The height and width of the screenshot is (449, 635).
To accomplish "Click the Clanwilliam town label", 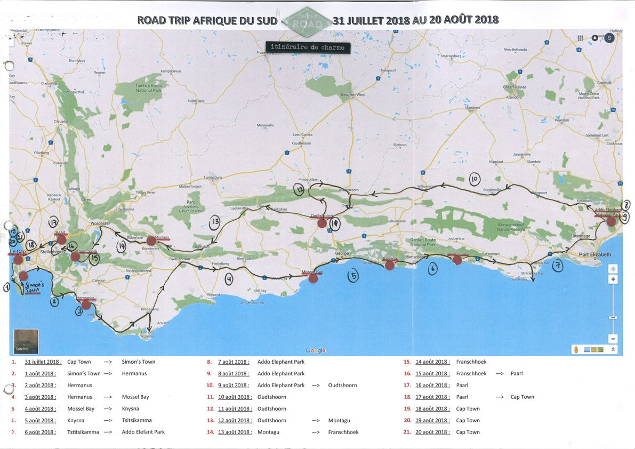I will 50,83.
